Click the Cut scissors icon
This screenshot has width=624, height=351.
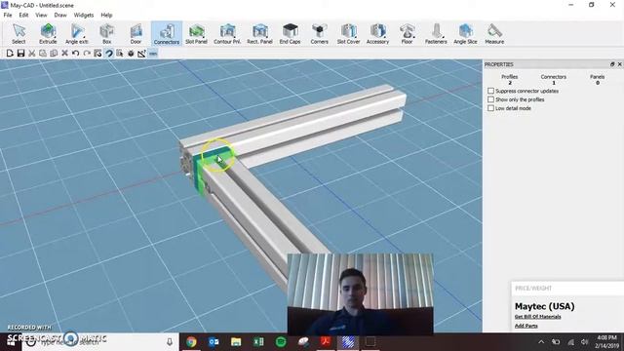click(32, 54)
